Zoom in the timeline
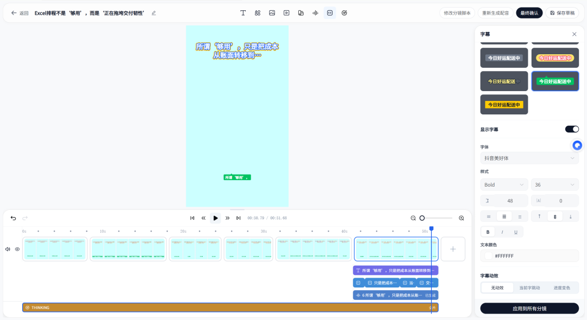 point(461,218)
